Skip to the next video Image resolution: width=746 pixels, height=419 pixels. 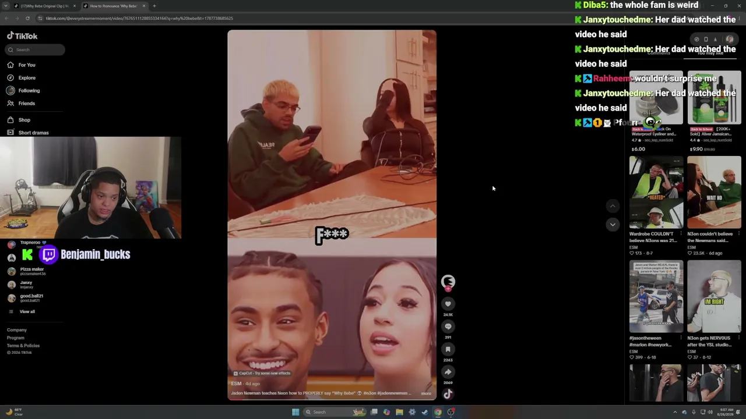pyautogui.click(x=612, y=225)
